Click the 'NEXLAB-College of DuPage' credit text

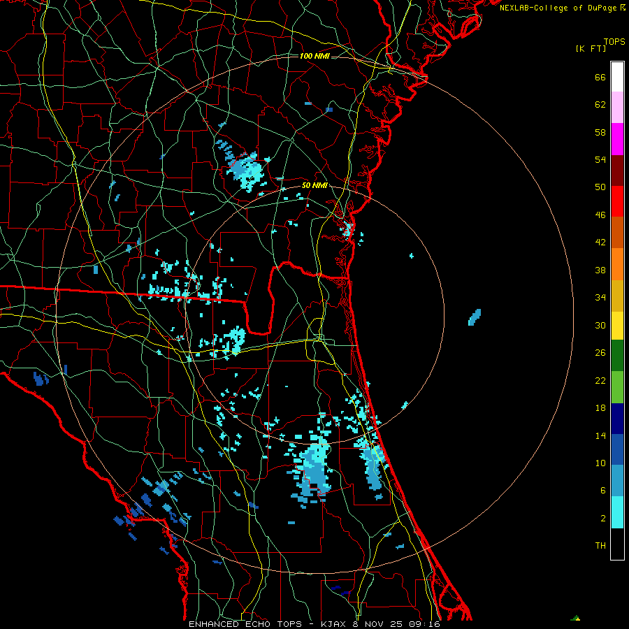558,8
